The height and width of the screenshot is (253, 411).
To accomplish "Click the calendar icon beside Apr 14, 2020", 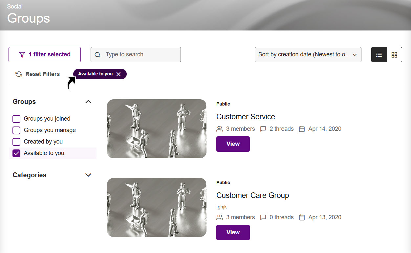I will [x=302, y=129].
